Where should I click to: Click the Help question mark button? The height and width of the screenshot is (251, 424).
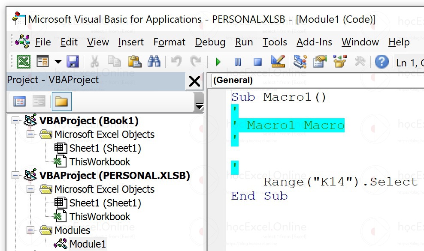[x=381, y=62]
